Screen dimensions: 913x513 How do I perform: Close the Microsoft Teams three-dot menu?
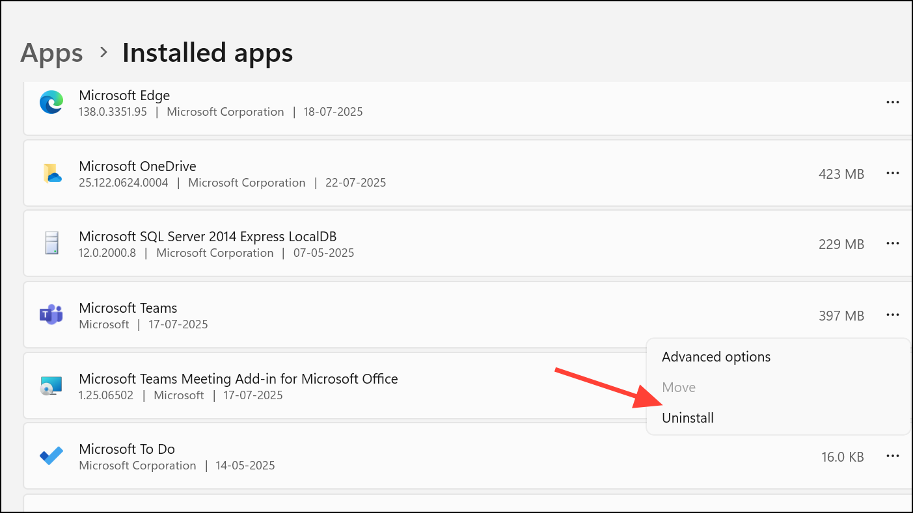(892, 315)
